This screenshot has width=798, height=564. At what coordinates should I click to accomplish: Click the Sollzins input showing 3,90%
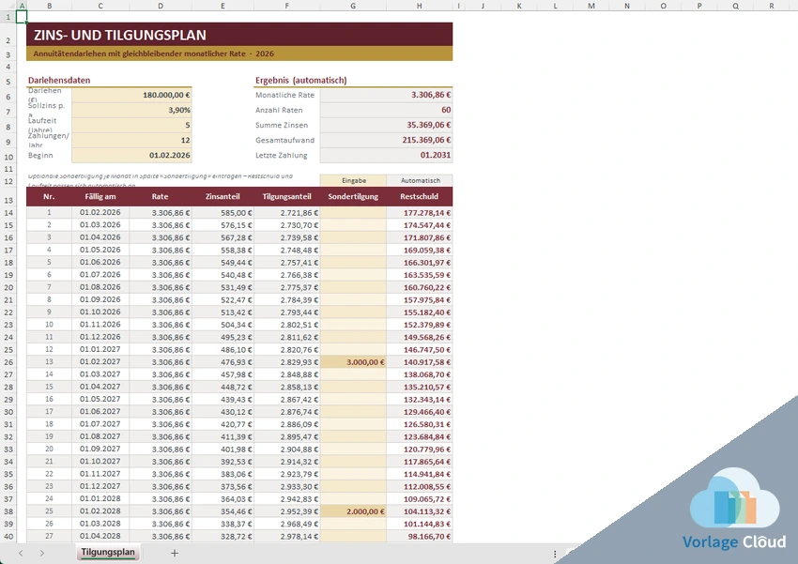(x=131, y=110)
